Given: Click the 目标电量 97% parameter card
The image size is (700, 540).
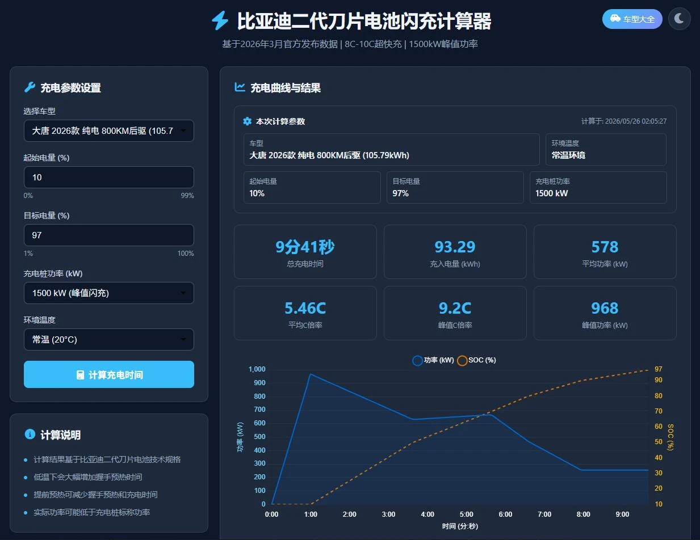Looking at the screenshot, I should pos(455,187).
